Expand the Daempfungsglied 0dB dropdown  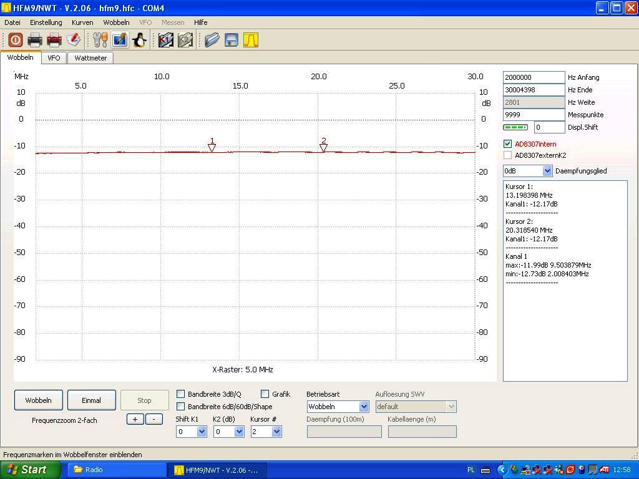[x=528, y=171]
